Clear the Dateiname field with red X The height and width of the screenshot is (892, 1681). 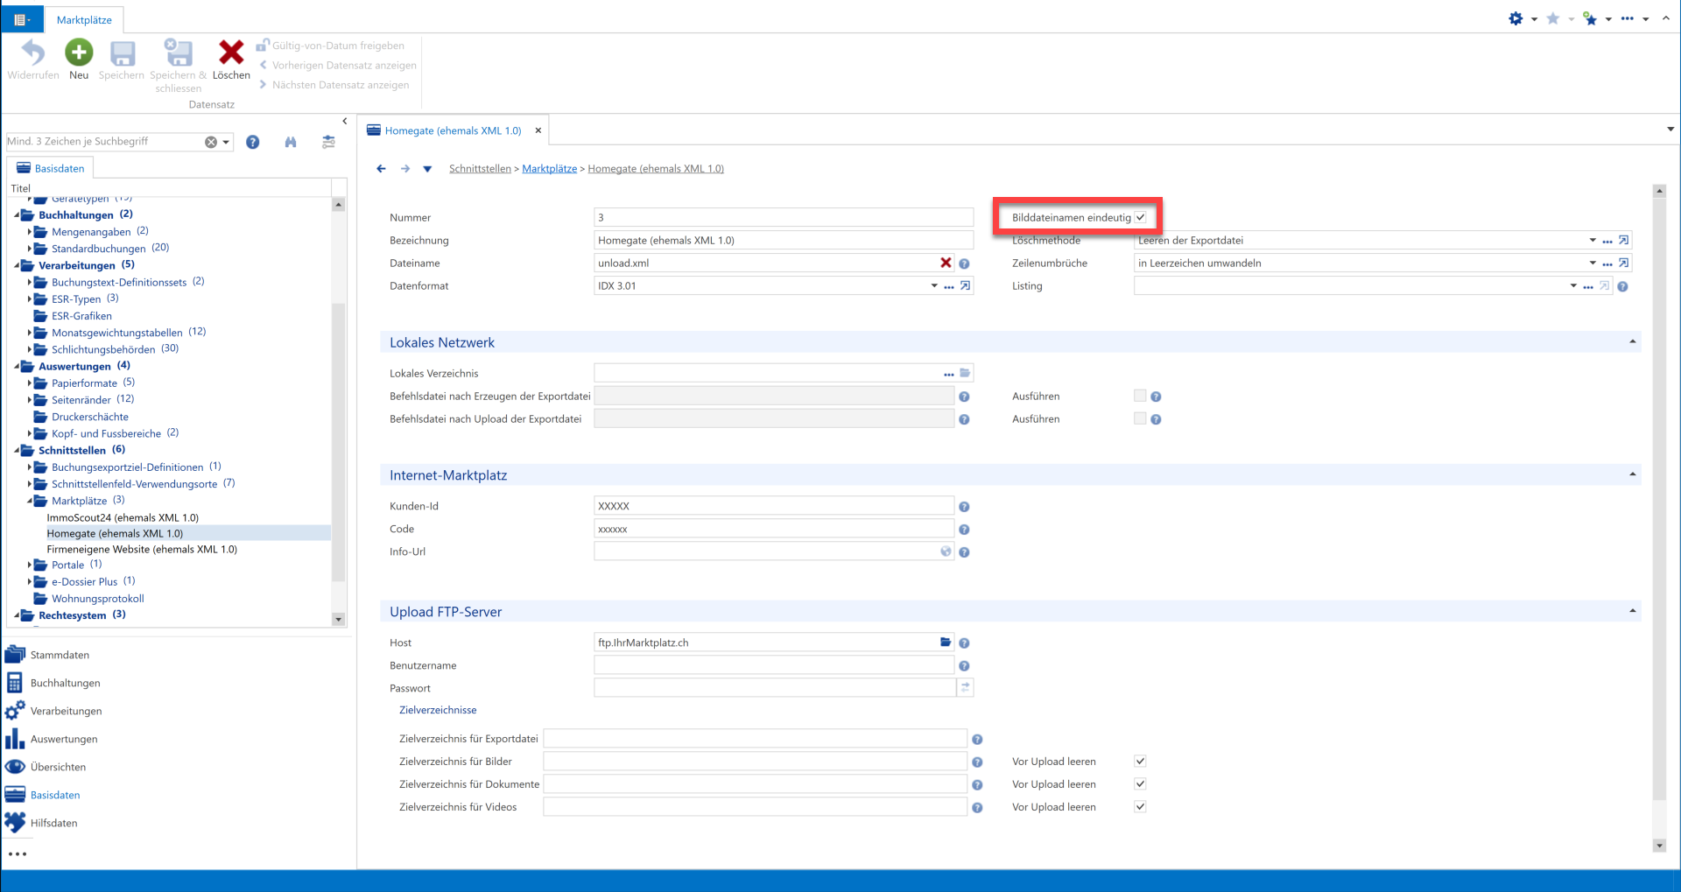click(x=946, y=263)
